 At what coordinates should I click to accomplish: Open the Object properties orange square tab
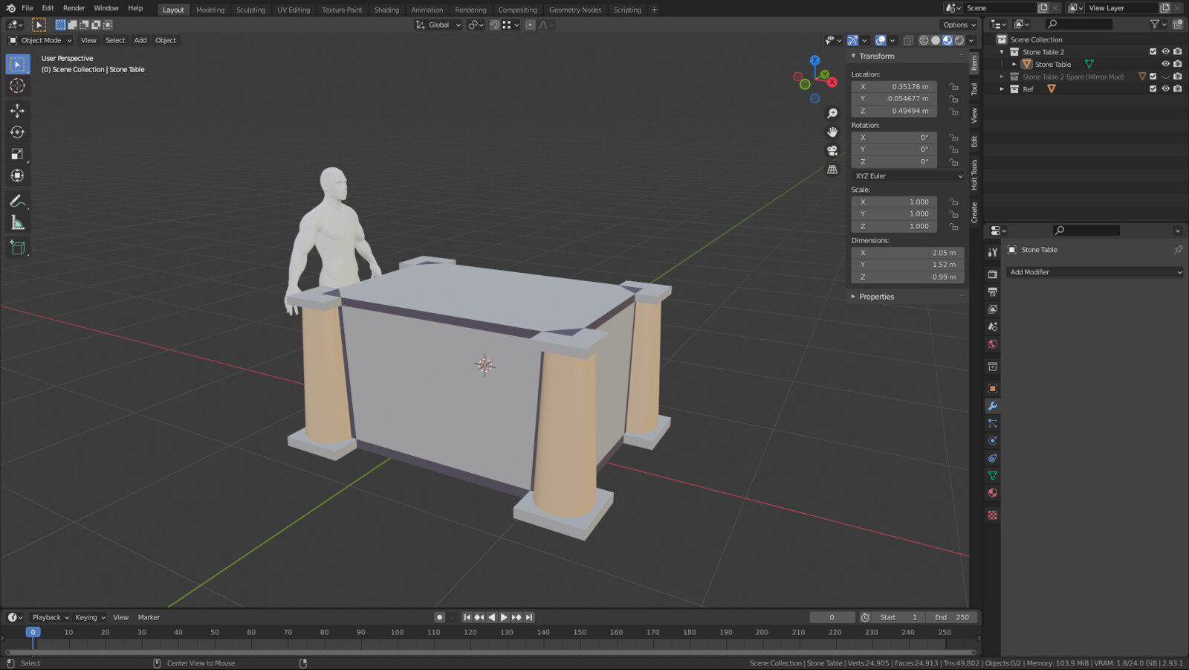pyautogui.click(x=992, y=388)
